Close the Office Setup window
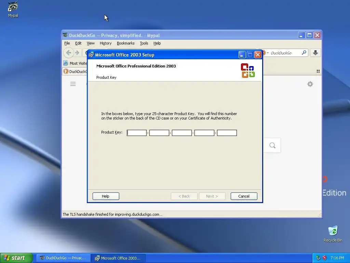Image resolution: width=350 pixels, height=263 pixels. tap(258, 55)
